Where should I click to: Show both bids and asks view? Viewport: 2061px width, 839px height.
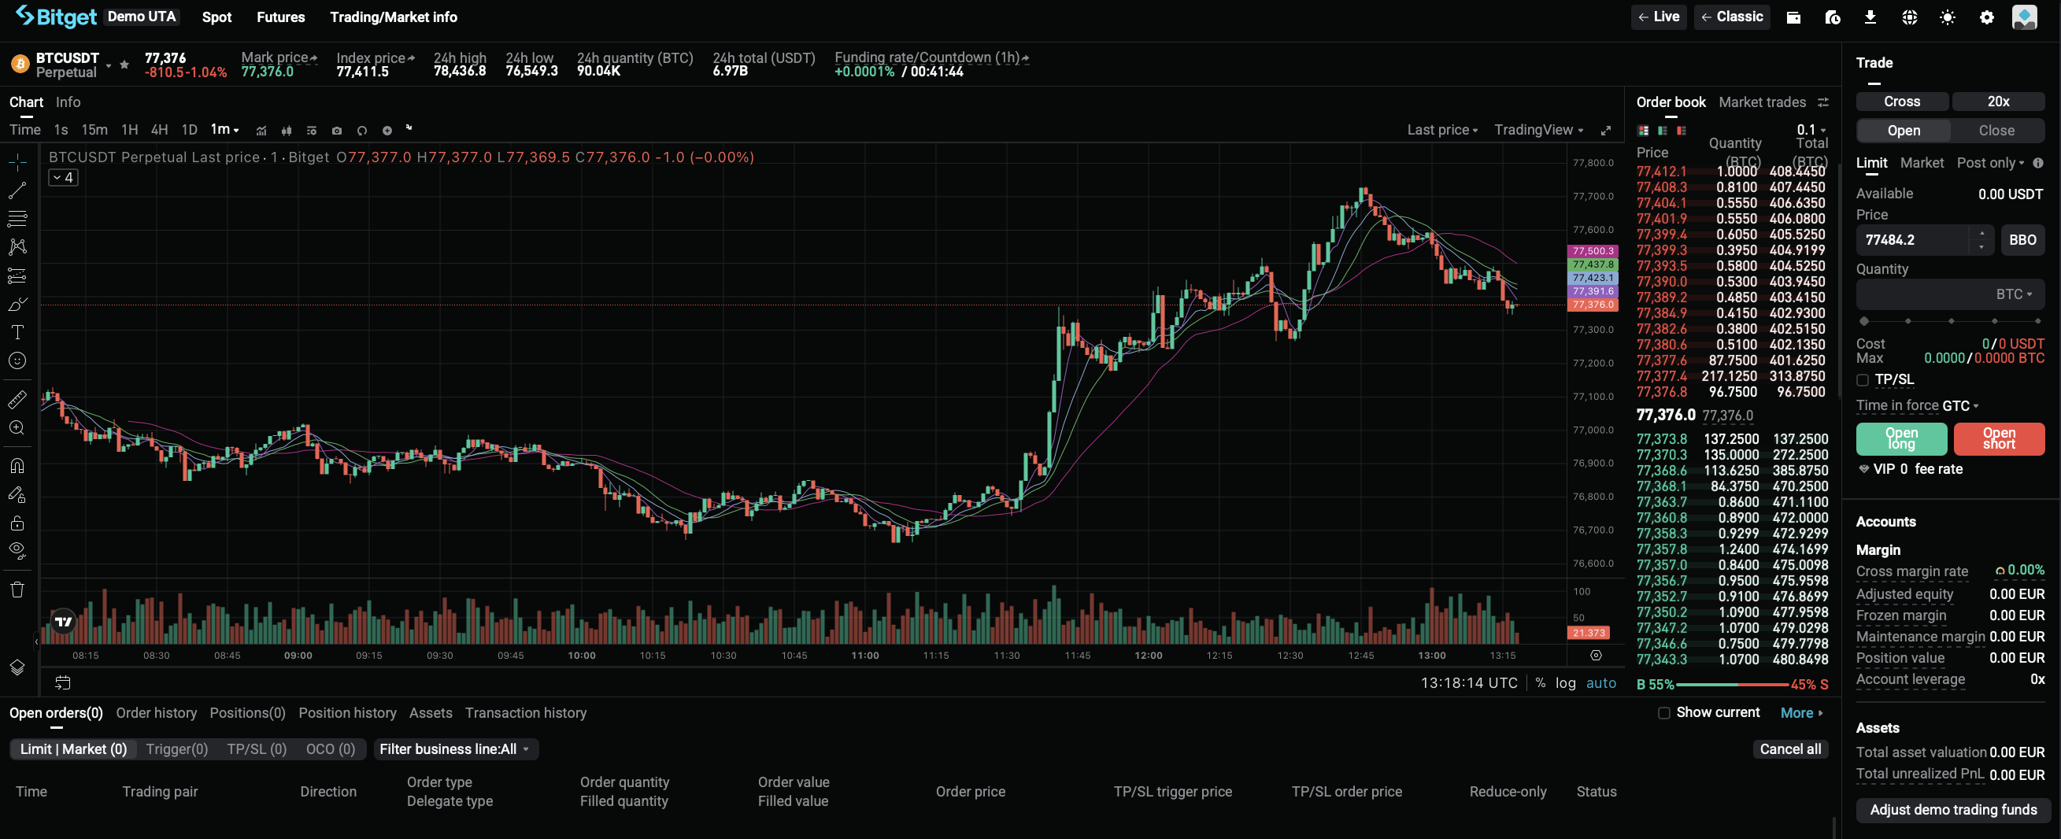(x=1643, y=131)
